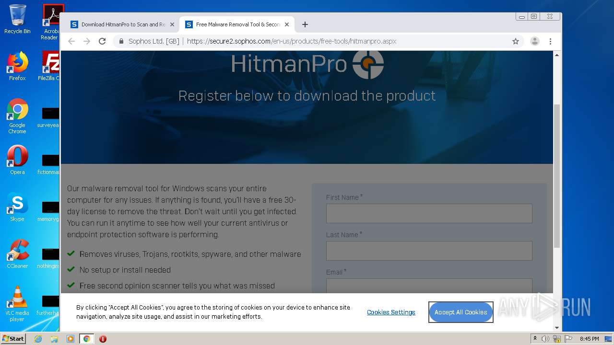Image resolution: width=614 pixels, height=345 pixels.
Task: Focus the Email field
Action: pos(429,286)
